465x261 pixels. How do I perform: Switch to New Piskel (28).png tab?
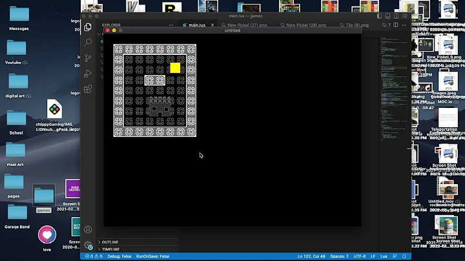coord(306,25)
